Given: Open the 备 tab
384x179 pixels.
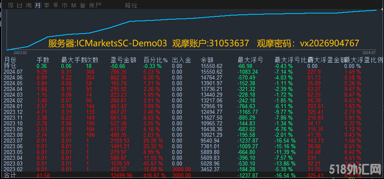Looking at the screenshot, I should tap(83, 5).
